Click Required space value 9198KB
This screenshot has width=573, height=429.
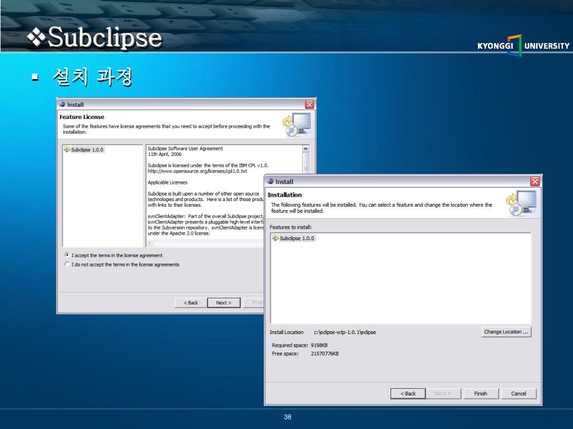point(319,345)
